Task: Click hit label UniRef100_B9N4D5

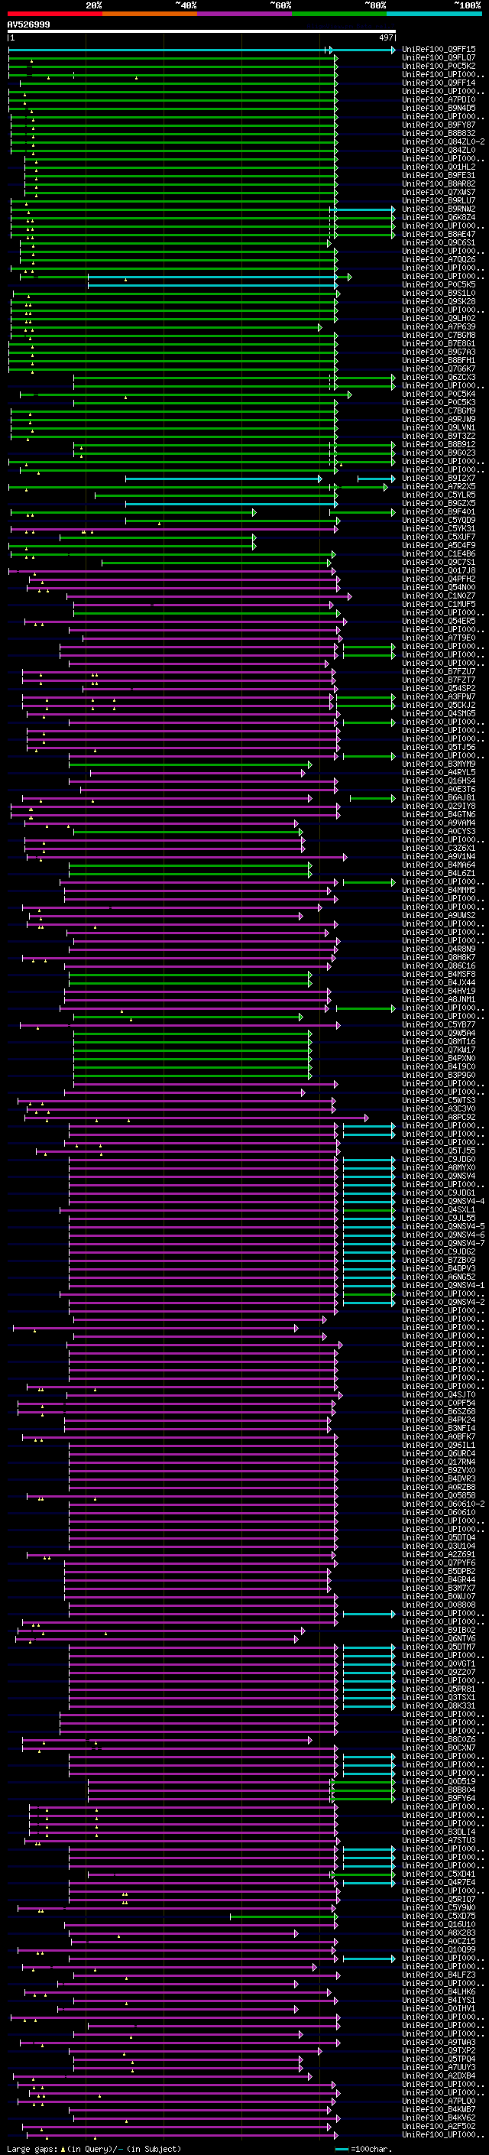Action: [439, 109]
